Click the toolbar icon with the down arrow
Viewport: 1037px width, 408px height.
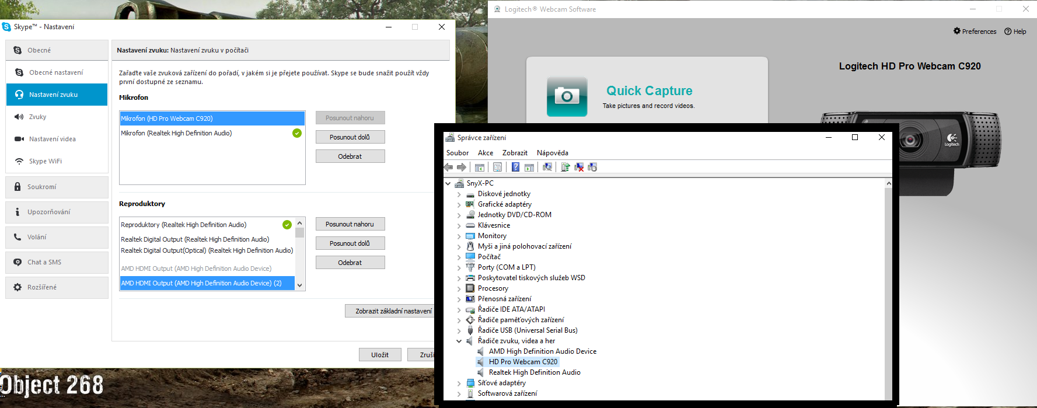click(x=592, y=168)
